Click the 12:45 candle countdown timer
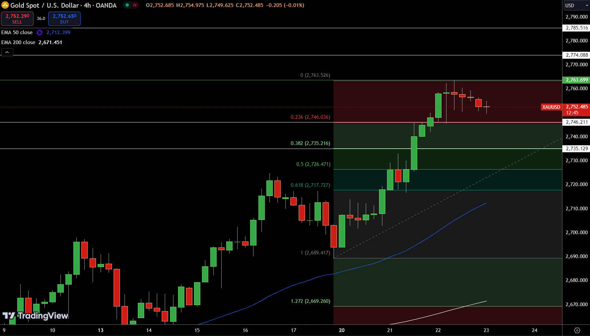590x336 pixels. pos(572,113)
